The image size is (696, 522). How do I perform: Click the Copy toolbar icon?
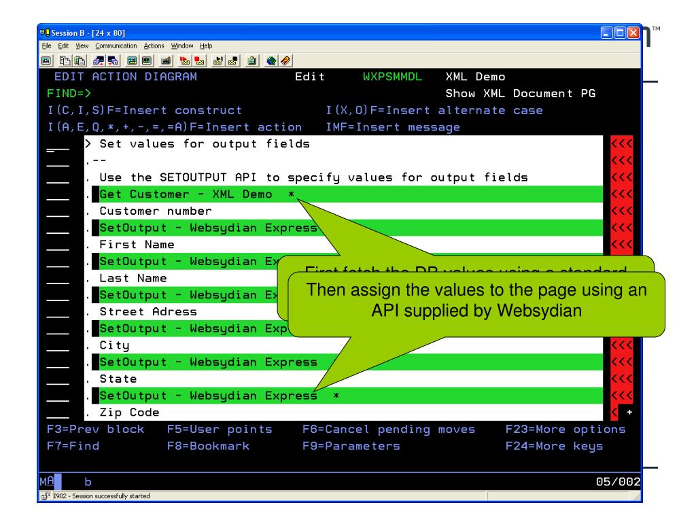click(65, 60)
